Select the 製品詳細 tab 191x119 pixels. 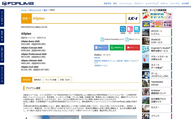tap(27, 80)
